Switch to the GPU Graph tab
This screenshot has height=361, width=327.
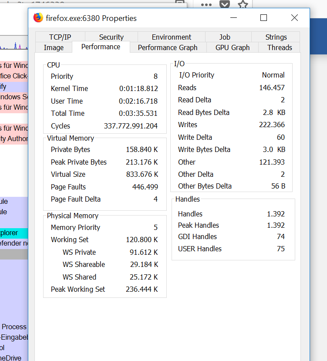233,47
